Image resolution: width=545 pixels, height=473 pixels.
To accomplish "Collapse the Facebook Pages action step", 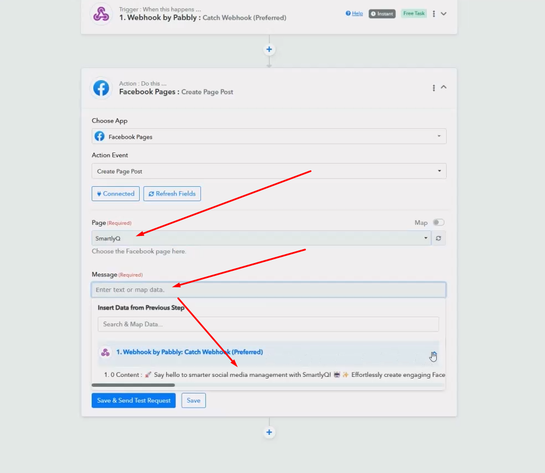I will (x=443, y=87).
